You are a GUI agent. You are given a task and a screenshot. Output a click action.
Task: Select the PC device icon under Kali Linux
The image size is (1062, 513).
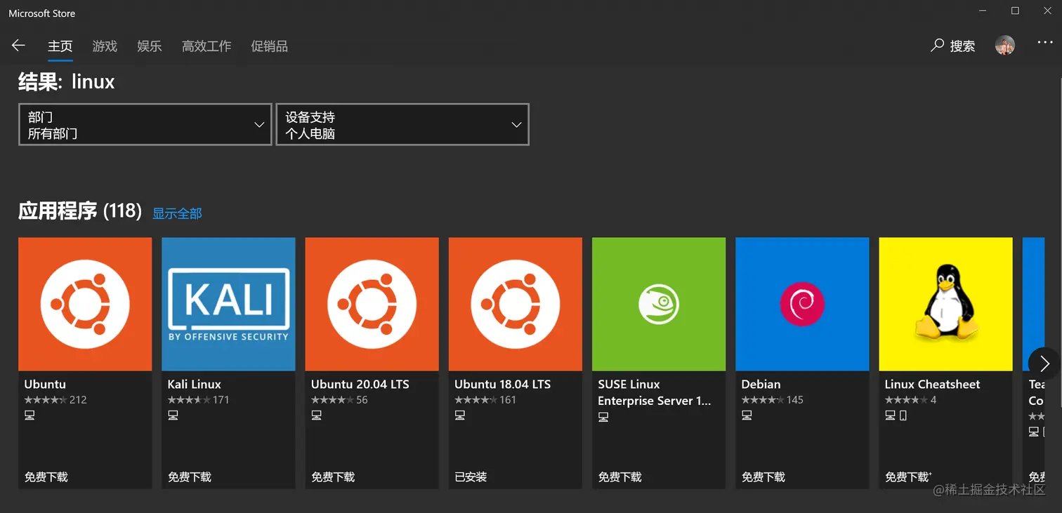173,415
